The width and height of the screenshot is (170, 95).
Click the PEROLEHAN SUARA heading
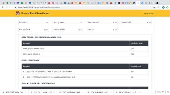click(x=31, y=60)
